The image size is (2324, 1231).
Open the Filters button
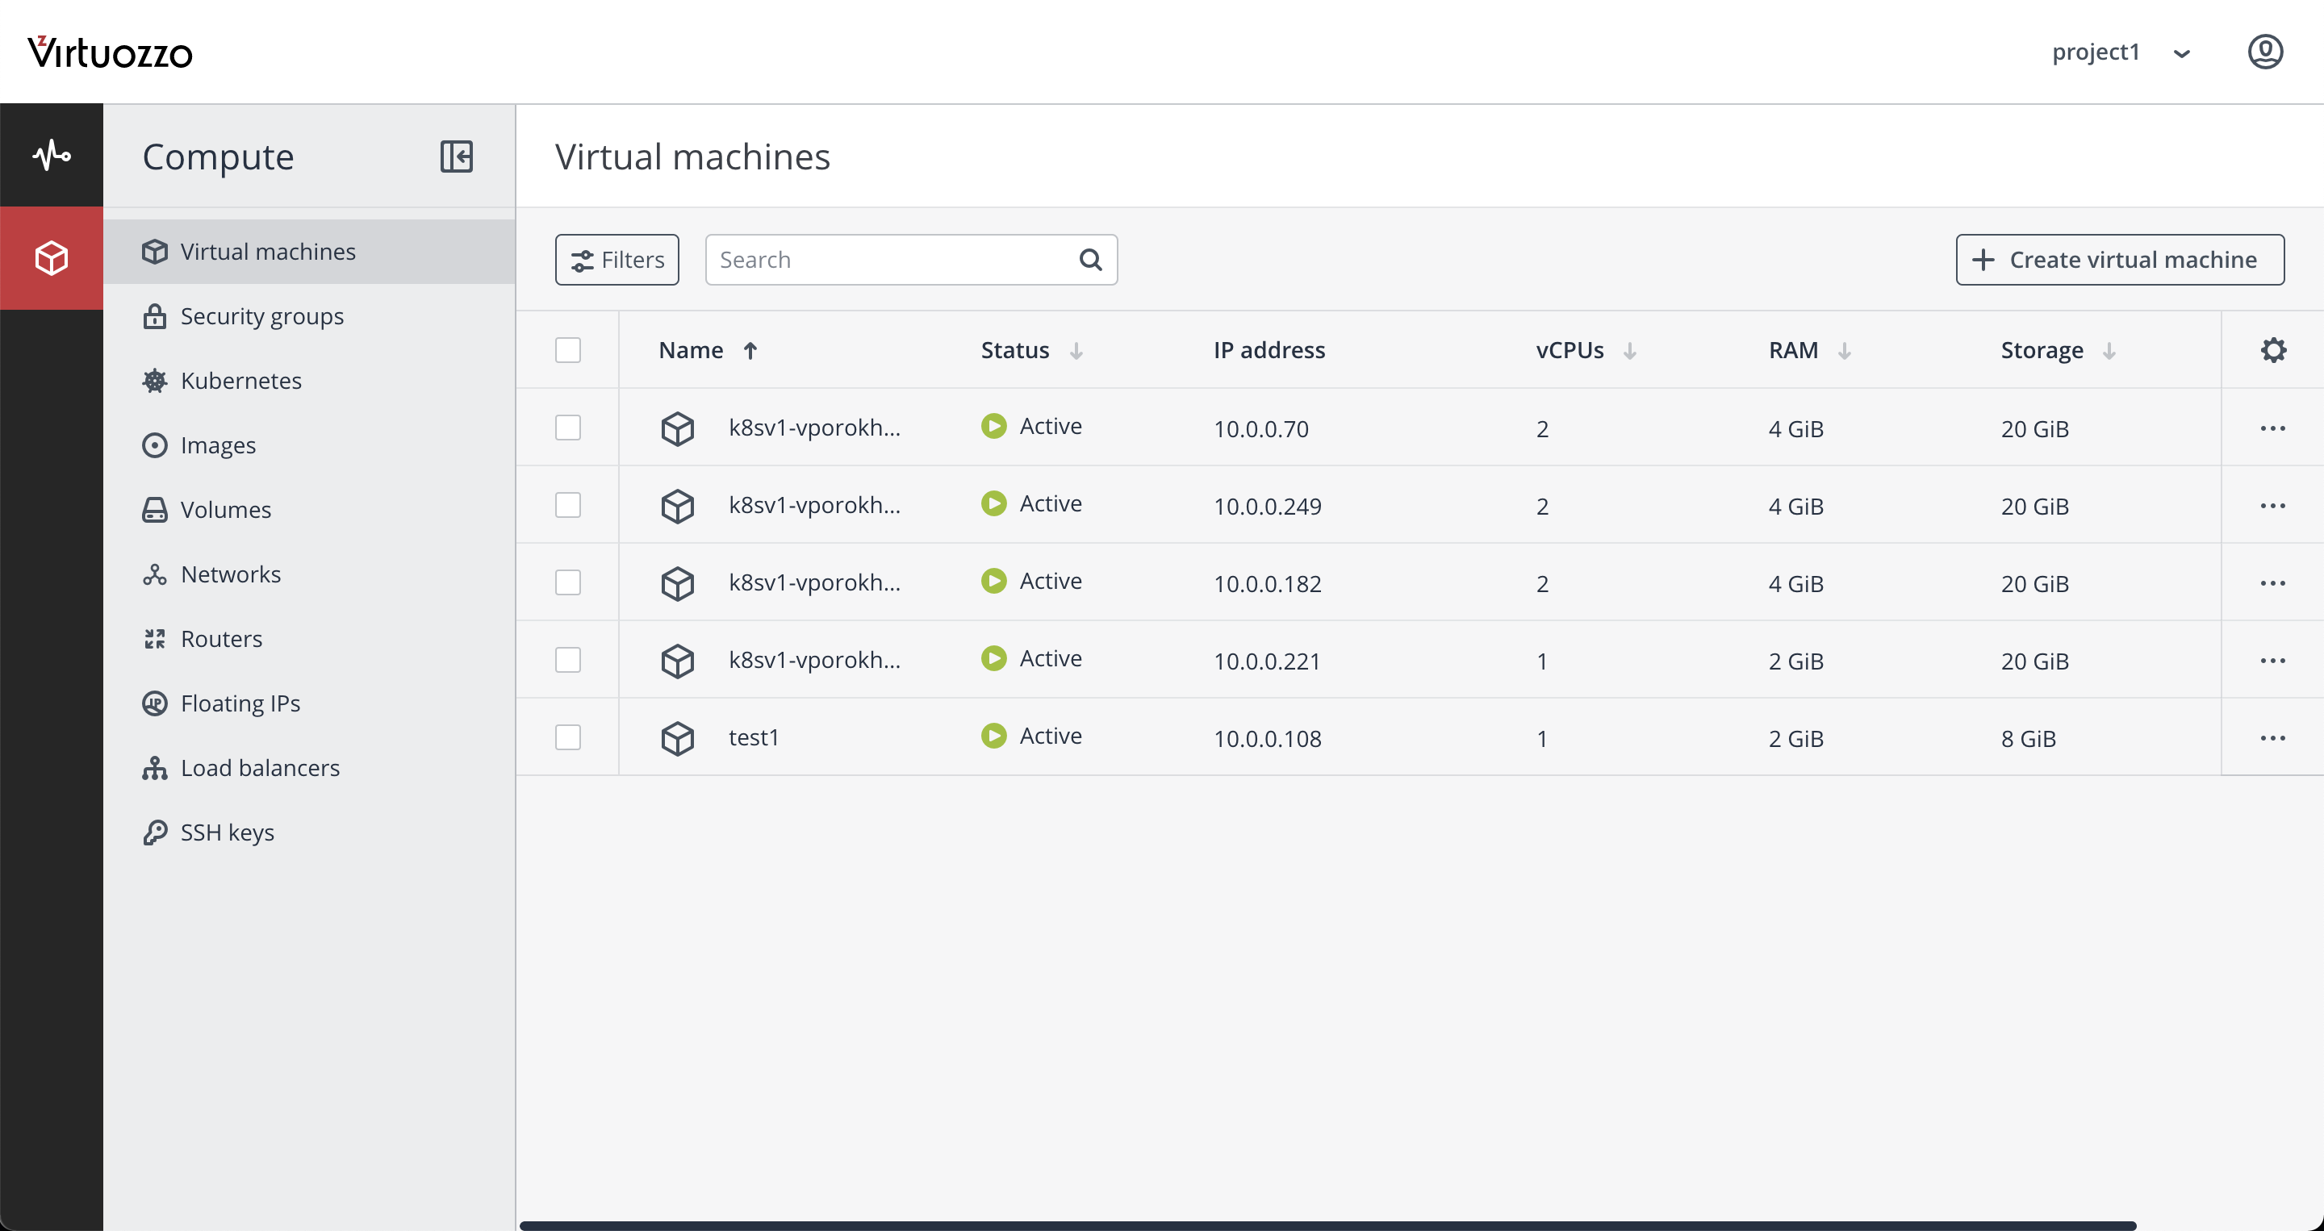pyautogui.click(x=617, y=260)
